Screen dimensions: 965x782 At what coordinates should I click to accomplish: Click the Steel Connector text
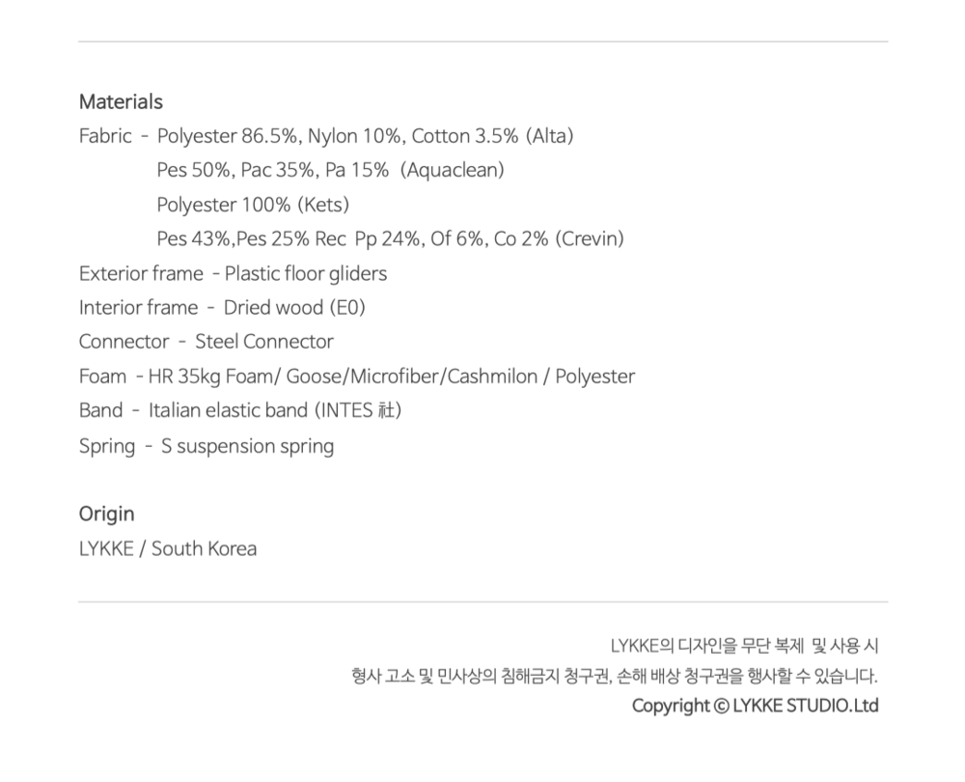click(x=263, y=342)
